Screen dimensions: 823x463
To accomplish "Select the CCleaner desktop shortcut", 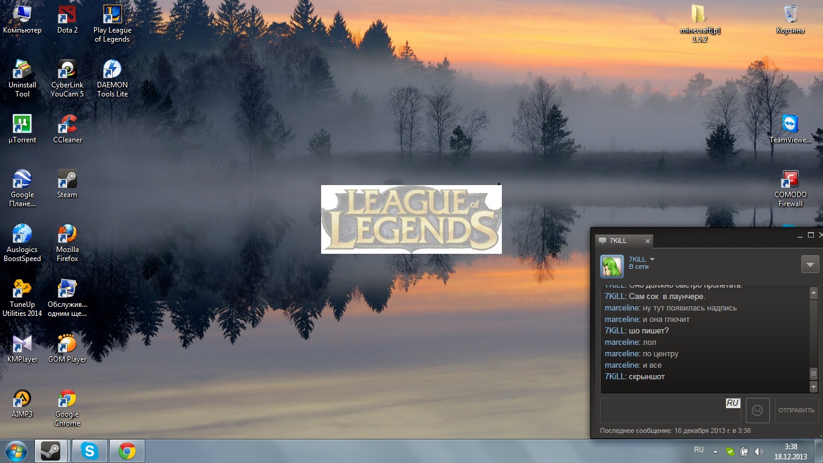I will coord(67,129).
